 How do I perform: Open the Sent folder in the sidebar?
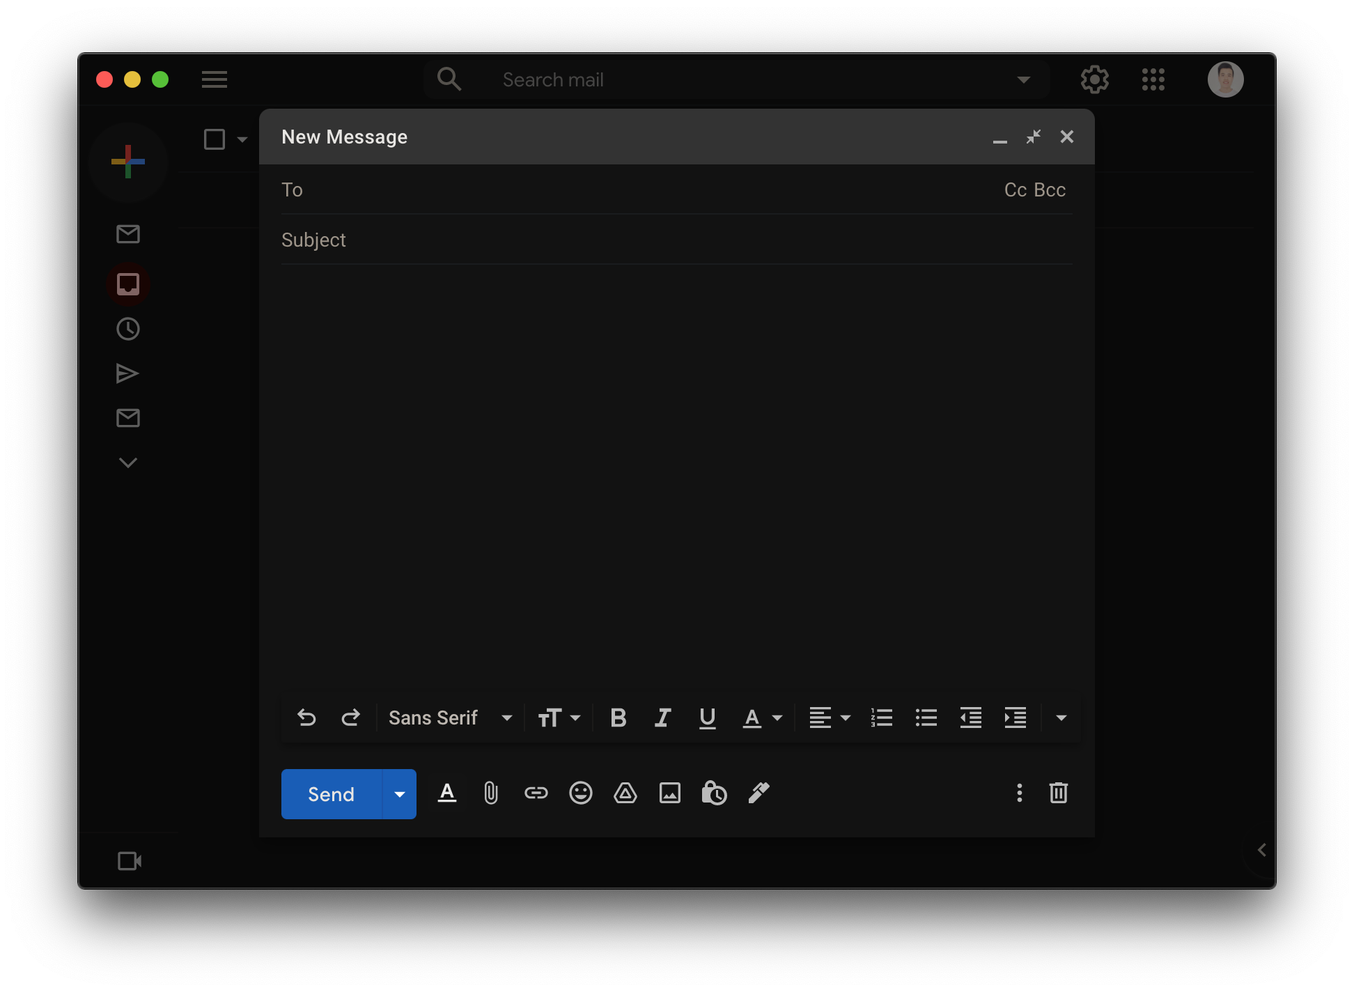tap(127, 373)
